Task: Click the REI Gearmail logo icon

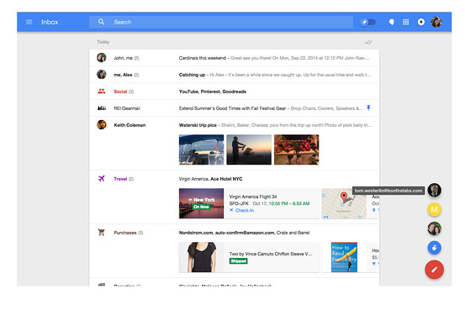Action: click(102, 108)
